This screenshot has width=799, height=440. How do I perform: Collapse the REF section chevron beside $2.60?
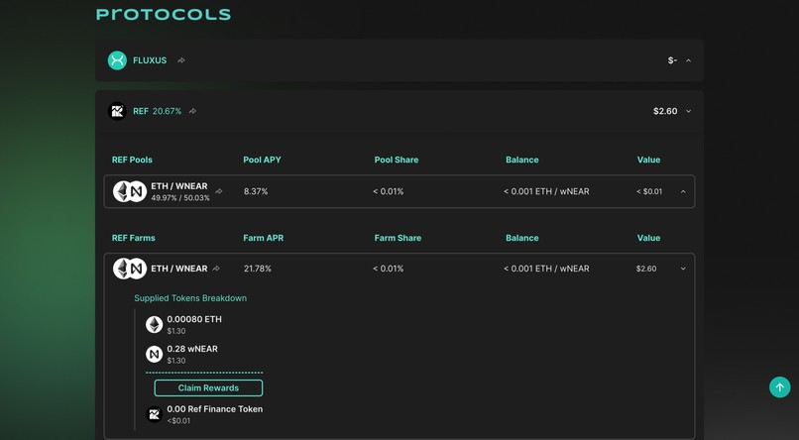tap(688, 111)
